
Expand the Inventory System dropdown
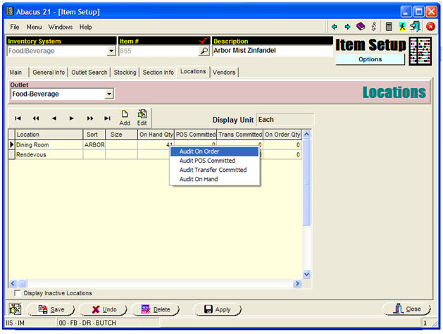click(111, 51)
